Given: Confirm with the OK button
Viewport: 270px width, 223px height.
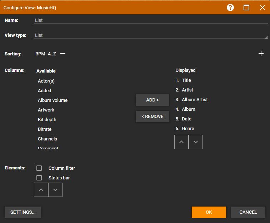Looking at the screenshot, I should [209, 212].
